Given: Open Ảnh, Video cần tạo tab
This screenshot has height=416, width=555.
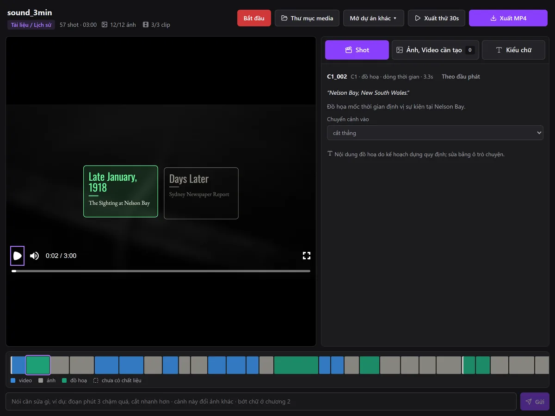Looking at the screenshot, I should coord(435,50).
